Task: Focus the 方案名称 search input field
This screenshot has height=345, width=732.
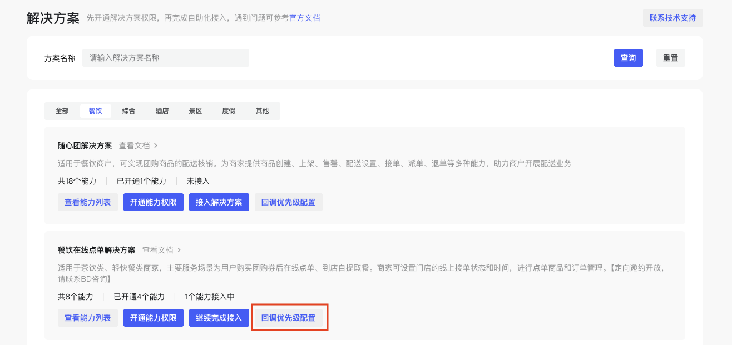Action: point(165,58)
